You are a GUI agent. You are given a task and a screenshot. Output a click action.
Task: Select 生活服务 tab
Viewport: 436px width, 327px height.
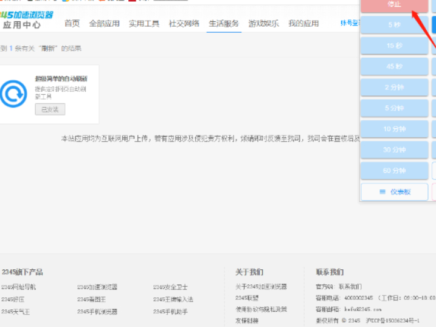click(224, 24)
